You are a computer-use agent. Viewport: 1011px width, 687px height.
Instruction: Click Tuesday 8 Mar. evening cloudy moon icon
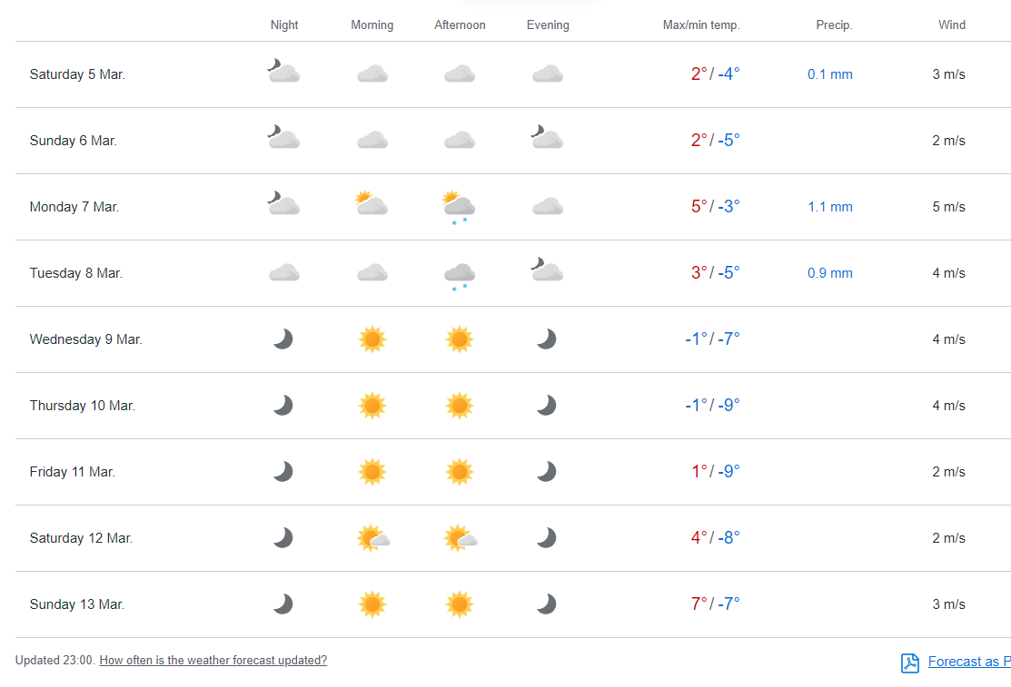point(547,271)
